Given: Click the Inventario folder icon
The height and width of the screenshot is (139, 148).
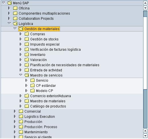Looking at the screenshot, I should pos(27,54).
